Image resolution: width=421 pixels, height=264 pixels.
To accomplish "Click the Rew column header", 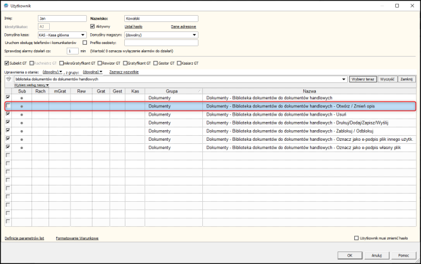I will coord(81,91).
